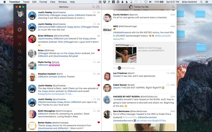The image size is (212, 132).
Task: Click the search icon in Mentions header
Action: pos(94,7)
